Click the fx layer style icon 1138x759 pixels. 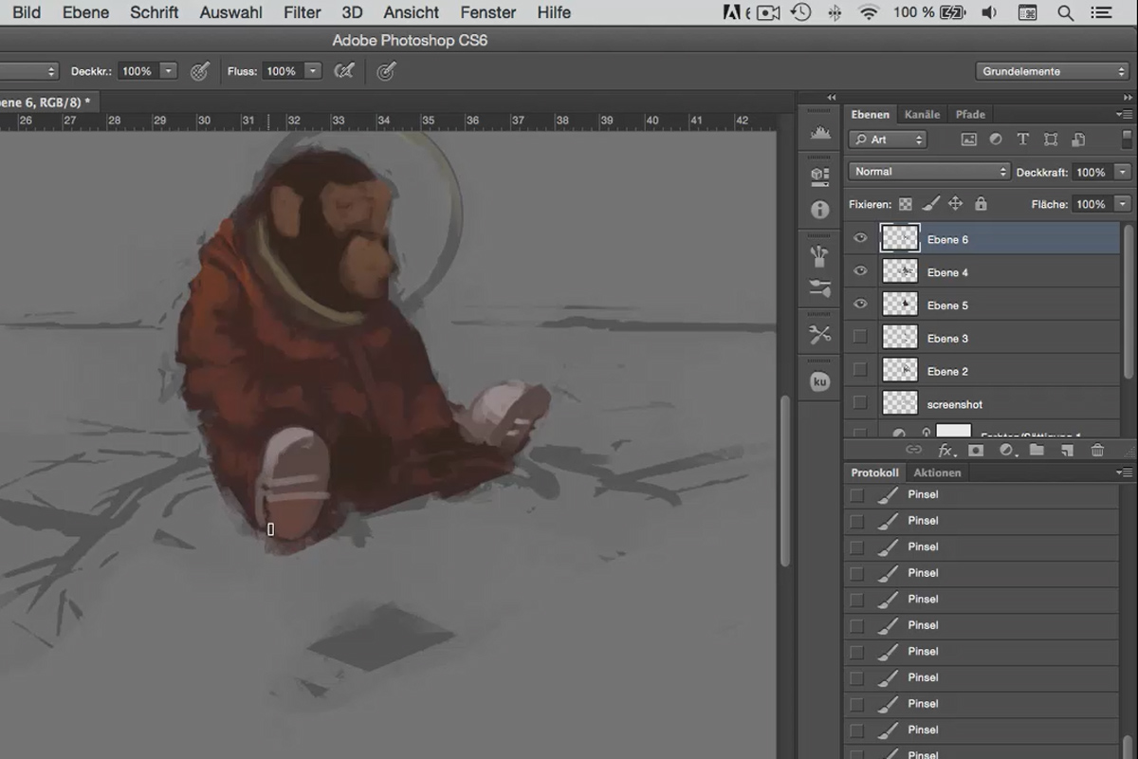(945, 451)
